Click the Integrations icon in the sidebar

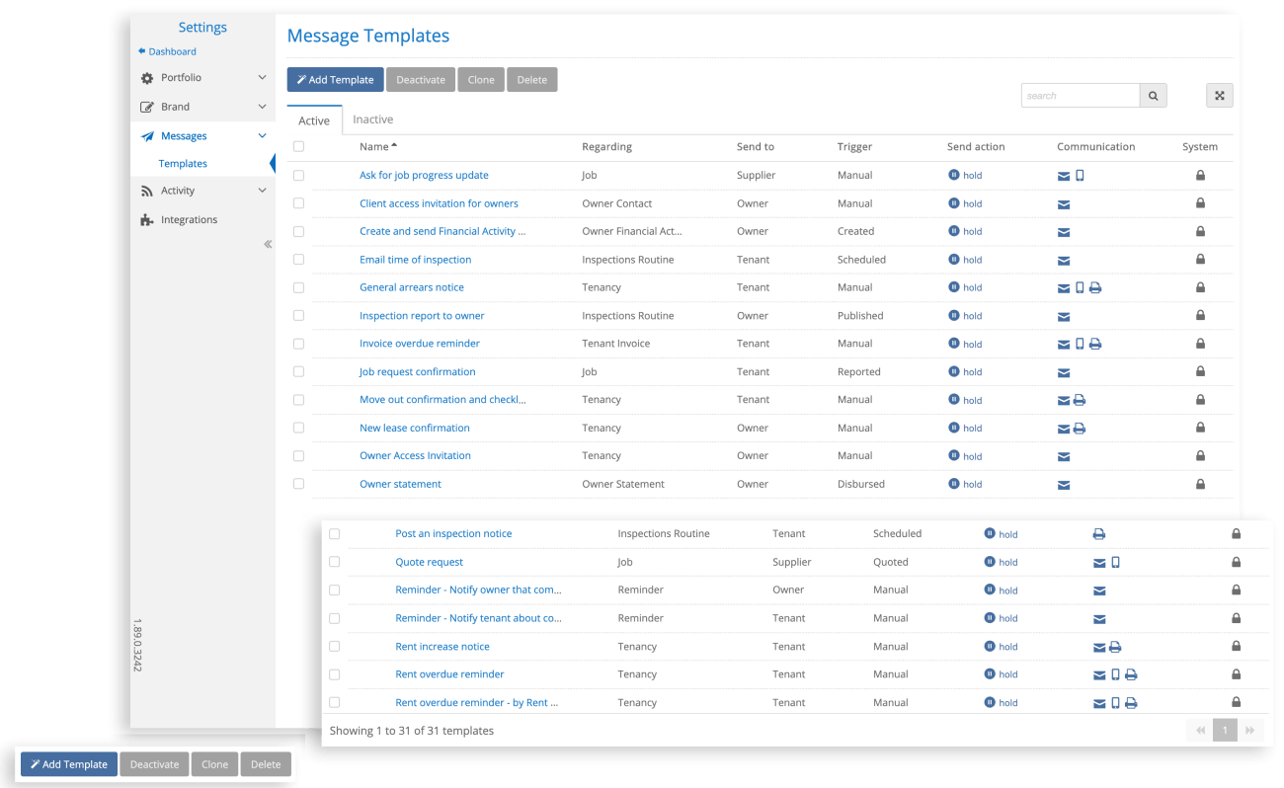pos(148,219)
